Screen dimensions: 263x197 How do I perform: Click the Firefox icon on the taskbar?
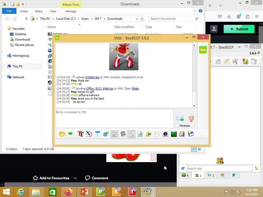[x=68, y=192]
